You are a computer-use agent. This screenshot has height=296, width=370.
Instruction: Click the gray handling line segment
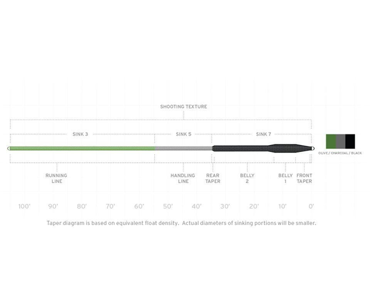pyautogui.click(x=183, y=148)
